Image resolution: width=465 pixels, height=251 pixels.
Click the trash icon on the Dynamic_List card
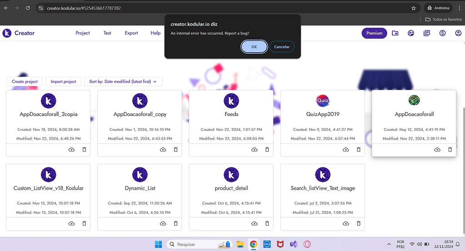point(175,223)
